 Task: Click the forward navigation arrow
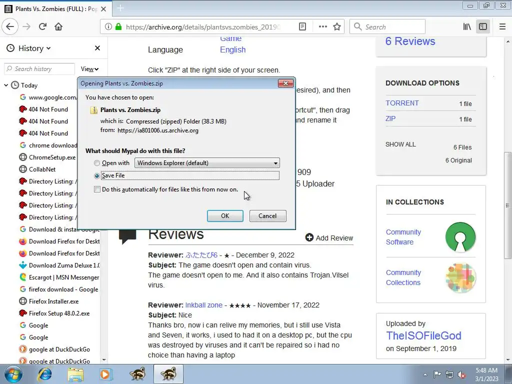pyautogui.click(x=27, y=27)
